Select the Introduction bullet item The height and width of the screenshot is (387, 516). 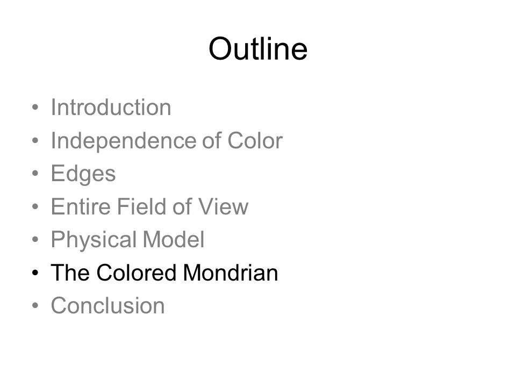click(111, 107)
